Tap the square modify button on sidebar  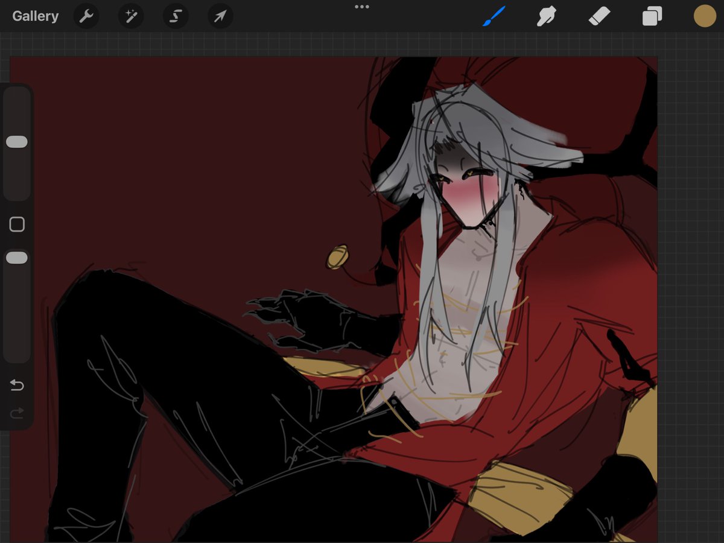click(17, 224)
